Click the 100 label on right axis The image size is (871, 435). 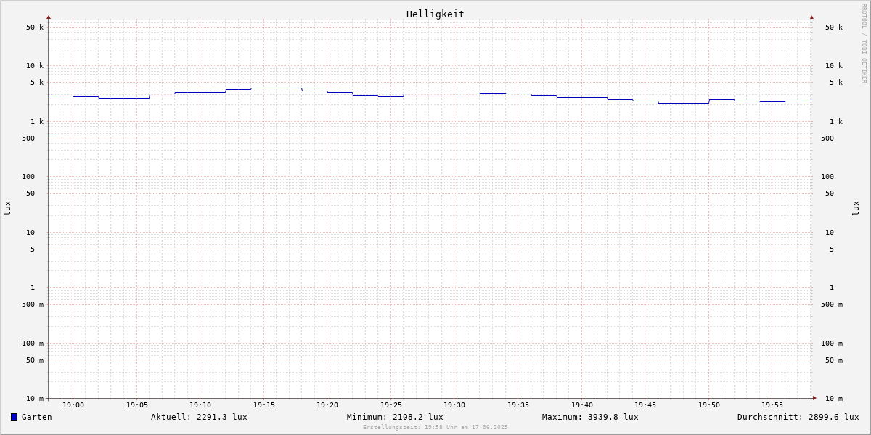point(827,177)
